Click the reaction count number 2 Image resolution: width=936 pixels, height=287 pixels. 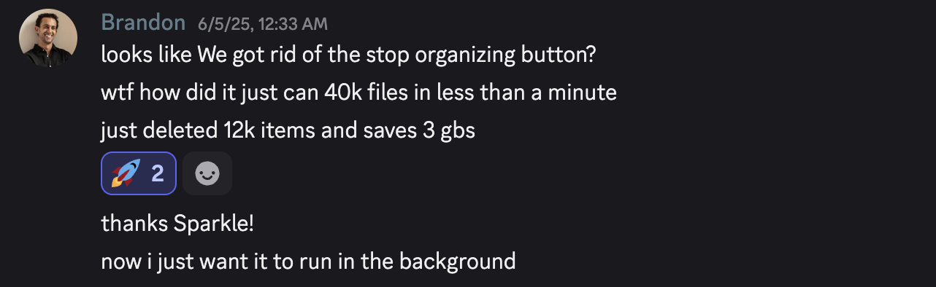tap(158, 173)
